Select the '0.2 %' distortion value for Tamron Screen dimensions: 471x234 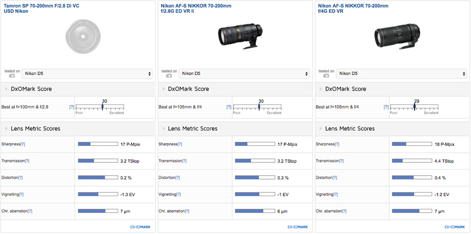(126, 178)
